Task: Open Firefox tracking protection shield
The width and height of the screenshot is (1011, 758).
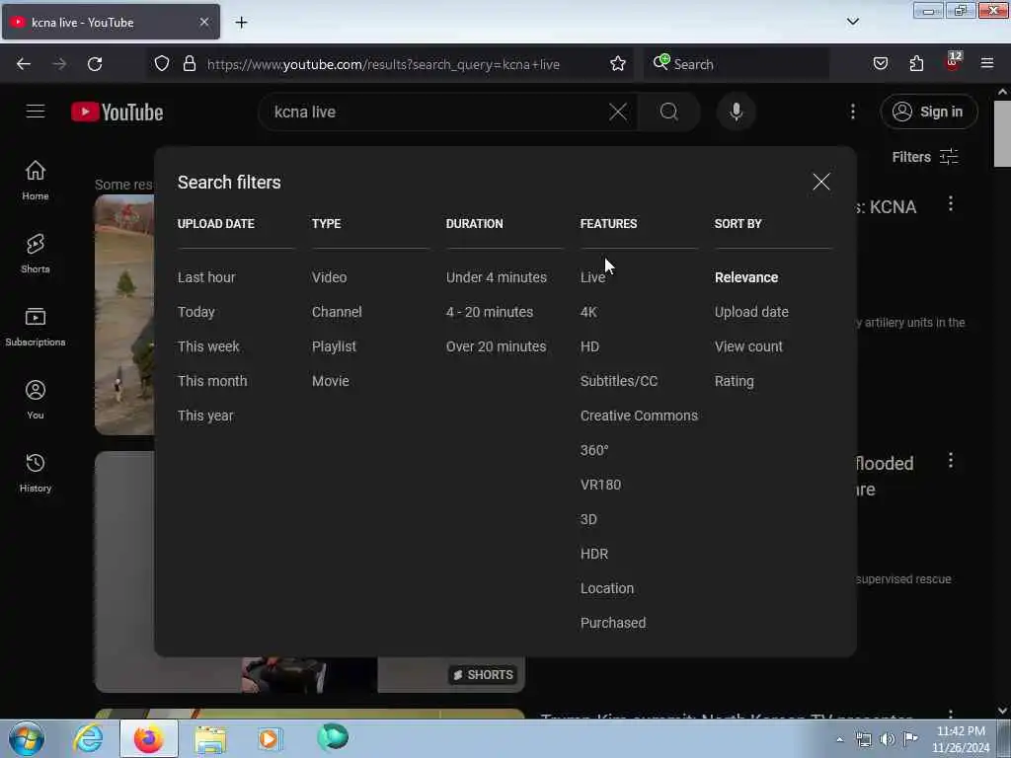Action: [162, 63]
